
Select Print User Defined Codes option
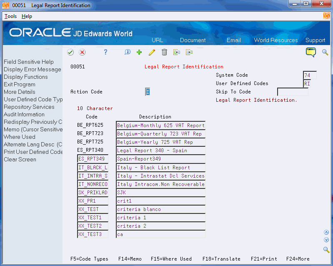(33, 152)
